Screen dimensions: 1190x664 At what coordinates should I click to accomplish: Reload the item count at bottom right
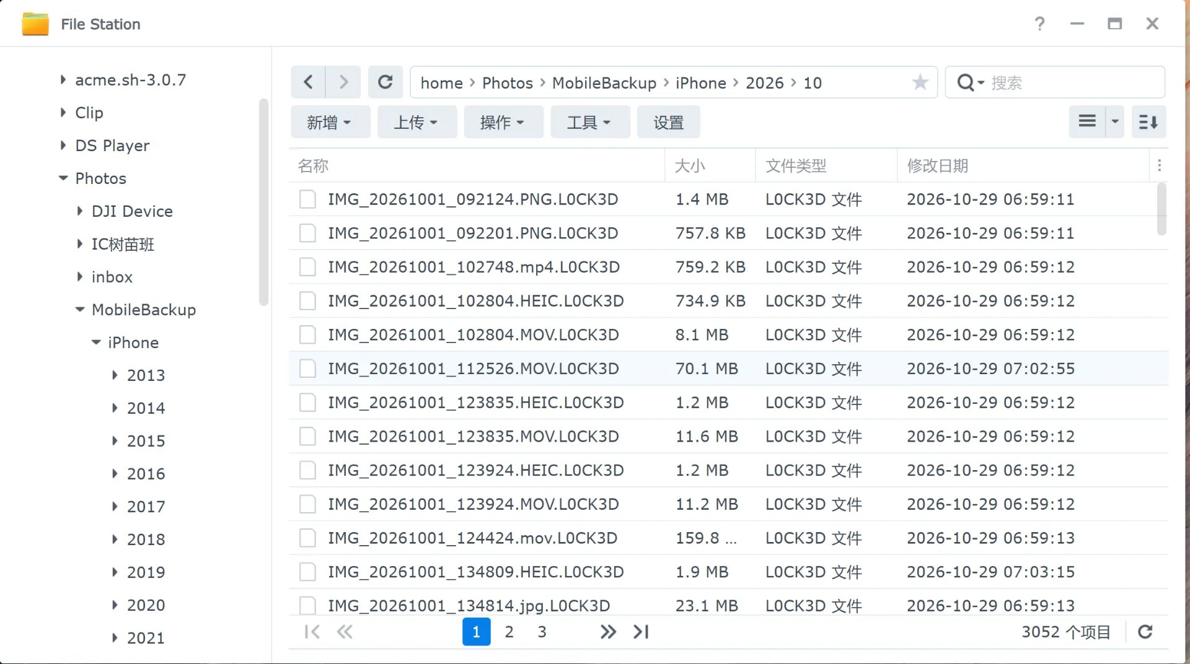1145,632
